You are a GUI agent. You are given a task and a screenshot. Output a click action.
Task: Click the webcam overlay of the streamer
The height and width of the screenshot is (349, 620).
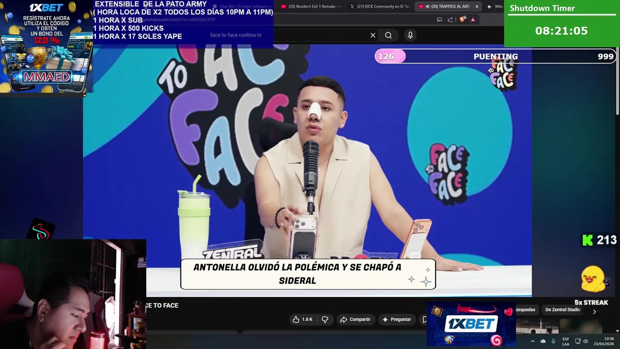point(73,294)
